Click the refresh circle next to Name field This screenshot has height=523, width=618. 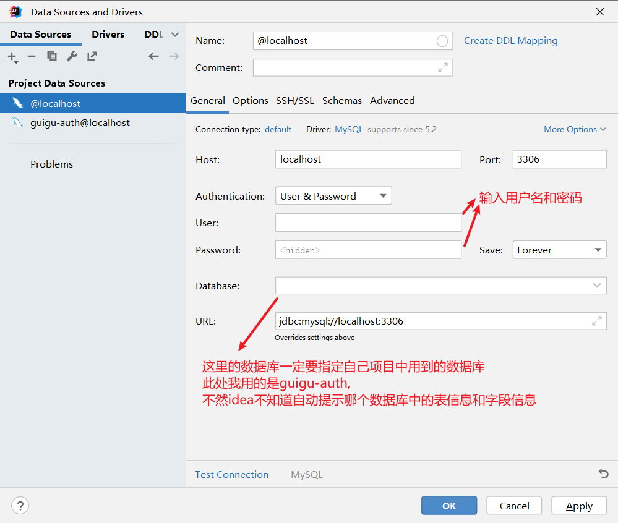pyautogui.click(x=442, y=40)
